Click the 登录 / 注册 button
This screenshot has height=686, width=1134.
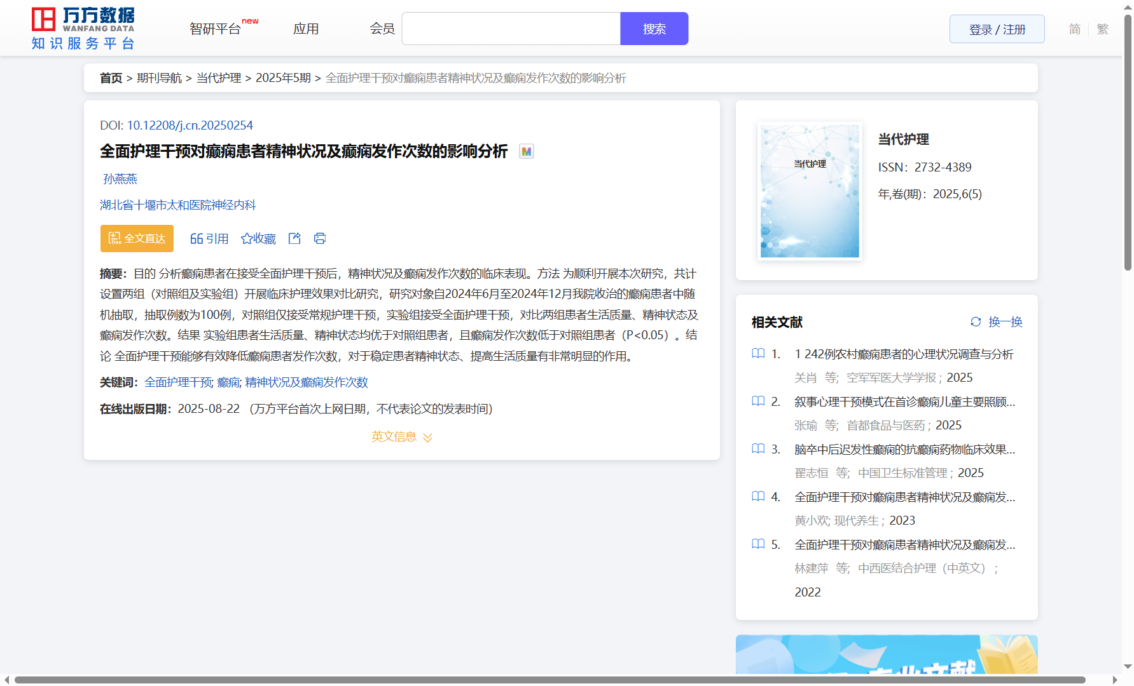click(997, 29)
